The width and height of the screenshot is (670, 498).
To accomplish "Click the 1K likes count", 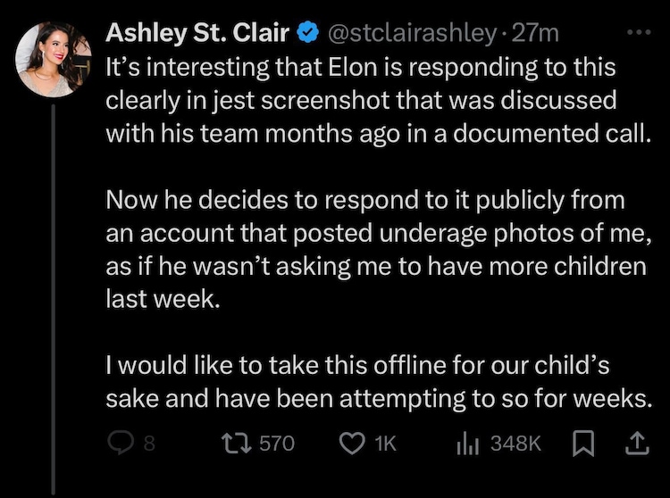I will coord(383,444).
